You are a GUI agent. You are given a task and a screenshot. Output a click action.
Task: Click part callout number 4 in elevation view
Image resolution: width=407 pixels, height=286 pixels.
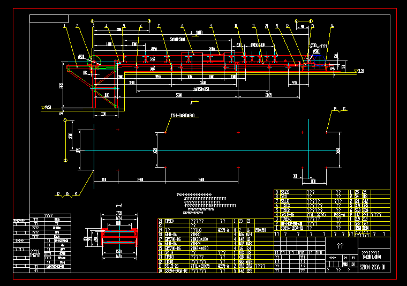click(106, 26)
